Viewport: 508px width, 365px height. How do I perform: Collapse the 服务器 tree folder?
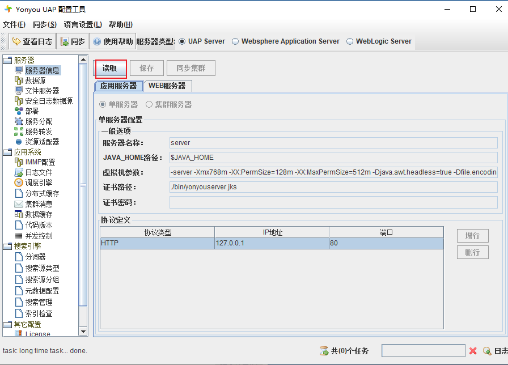7,60
